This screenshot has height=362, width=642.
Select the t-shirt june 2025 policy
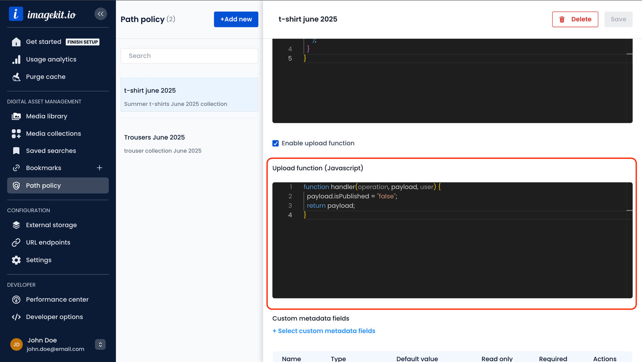click(189, 95)
